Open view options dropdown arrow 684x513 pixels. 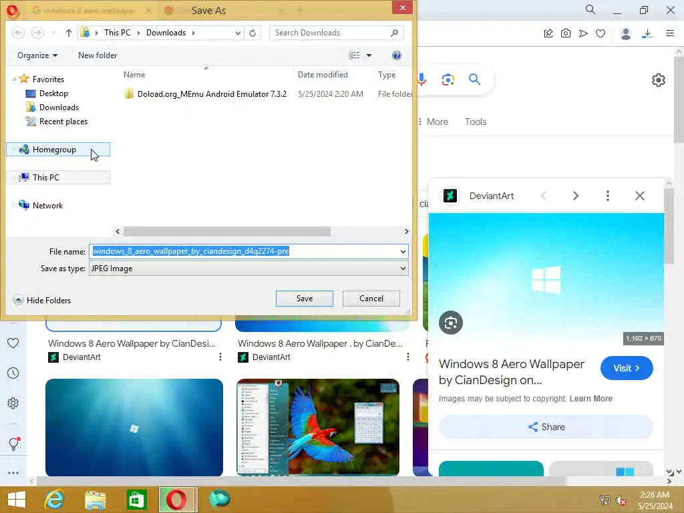[369, 55]
